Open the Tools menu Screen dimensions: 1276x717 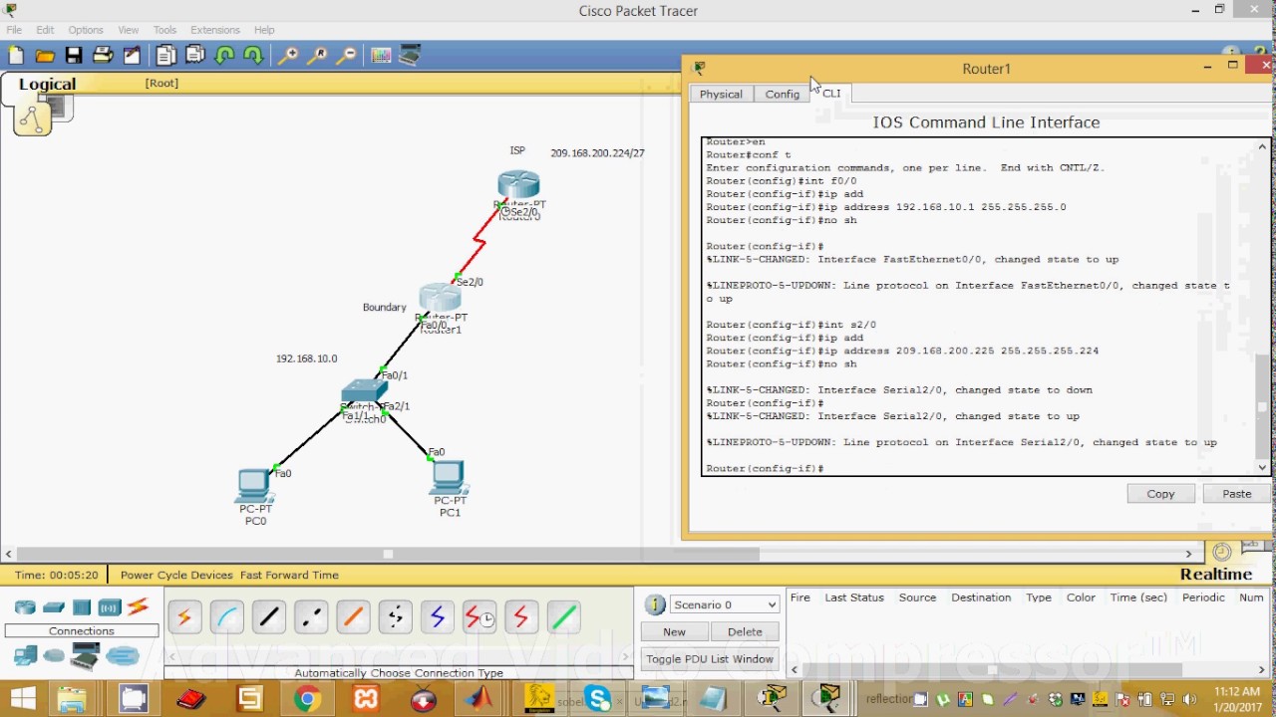[165, 30]
